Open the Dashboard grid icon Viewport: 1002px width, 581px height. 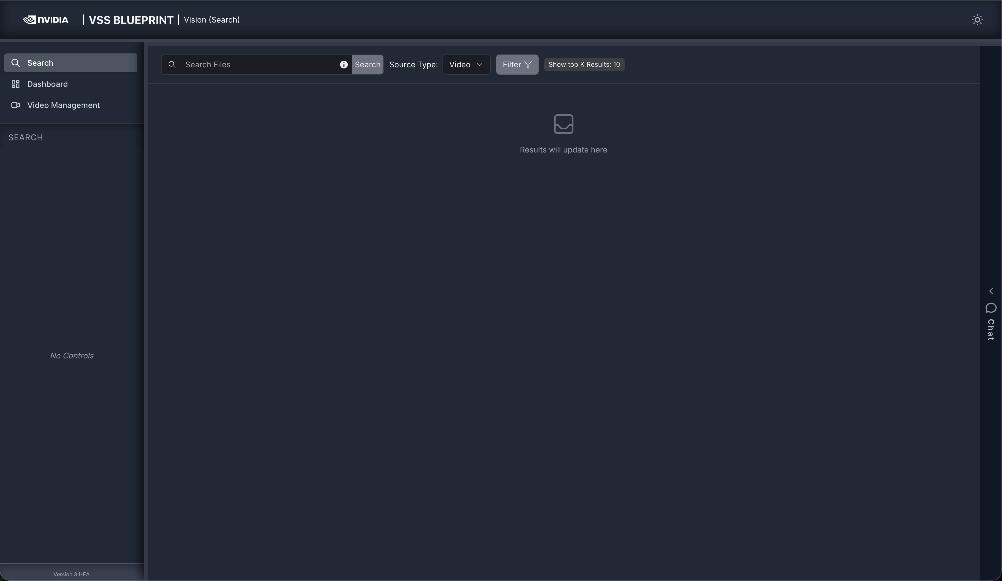click(x=16, y=84)
